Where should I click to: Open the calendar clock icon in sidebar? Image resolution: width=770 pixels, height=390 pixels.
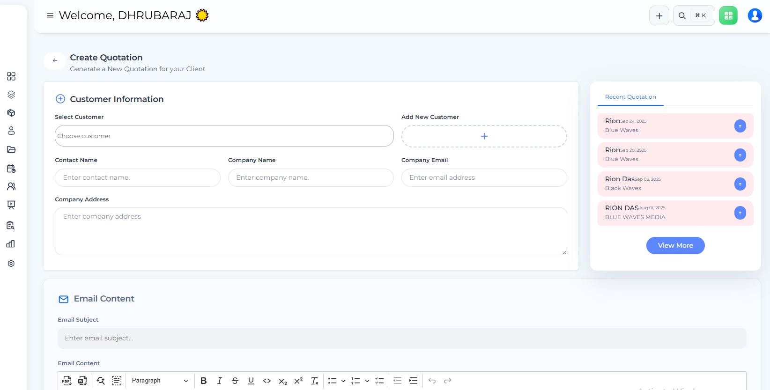[x=11, y=169]
